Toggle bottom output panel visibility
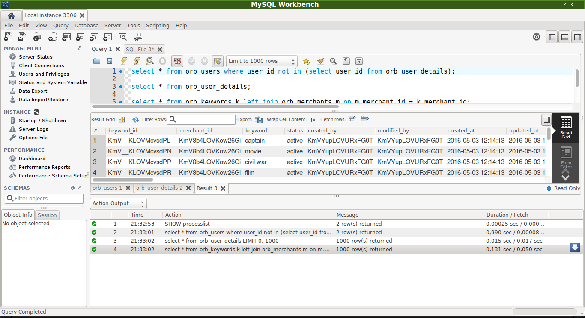The image size is (585, 318). [565, 37]
